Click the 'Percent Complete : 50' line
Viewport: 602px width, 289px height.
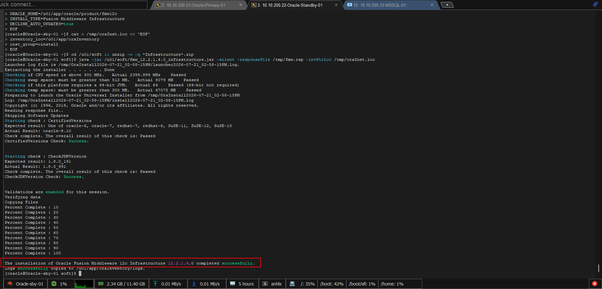click(31, 228)
